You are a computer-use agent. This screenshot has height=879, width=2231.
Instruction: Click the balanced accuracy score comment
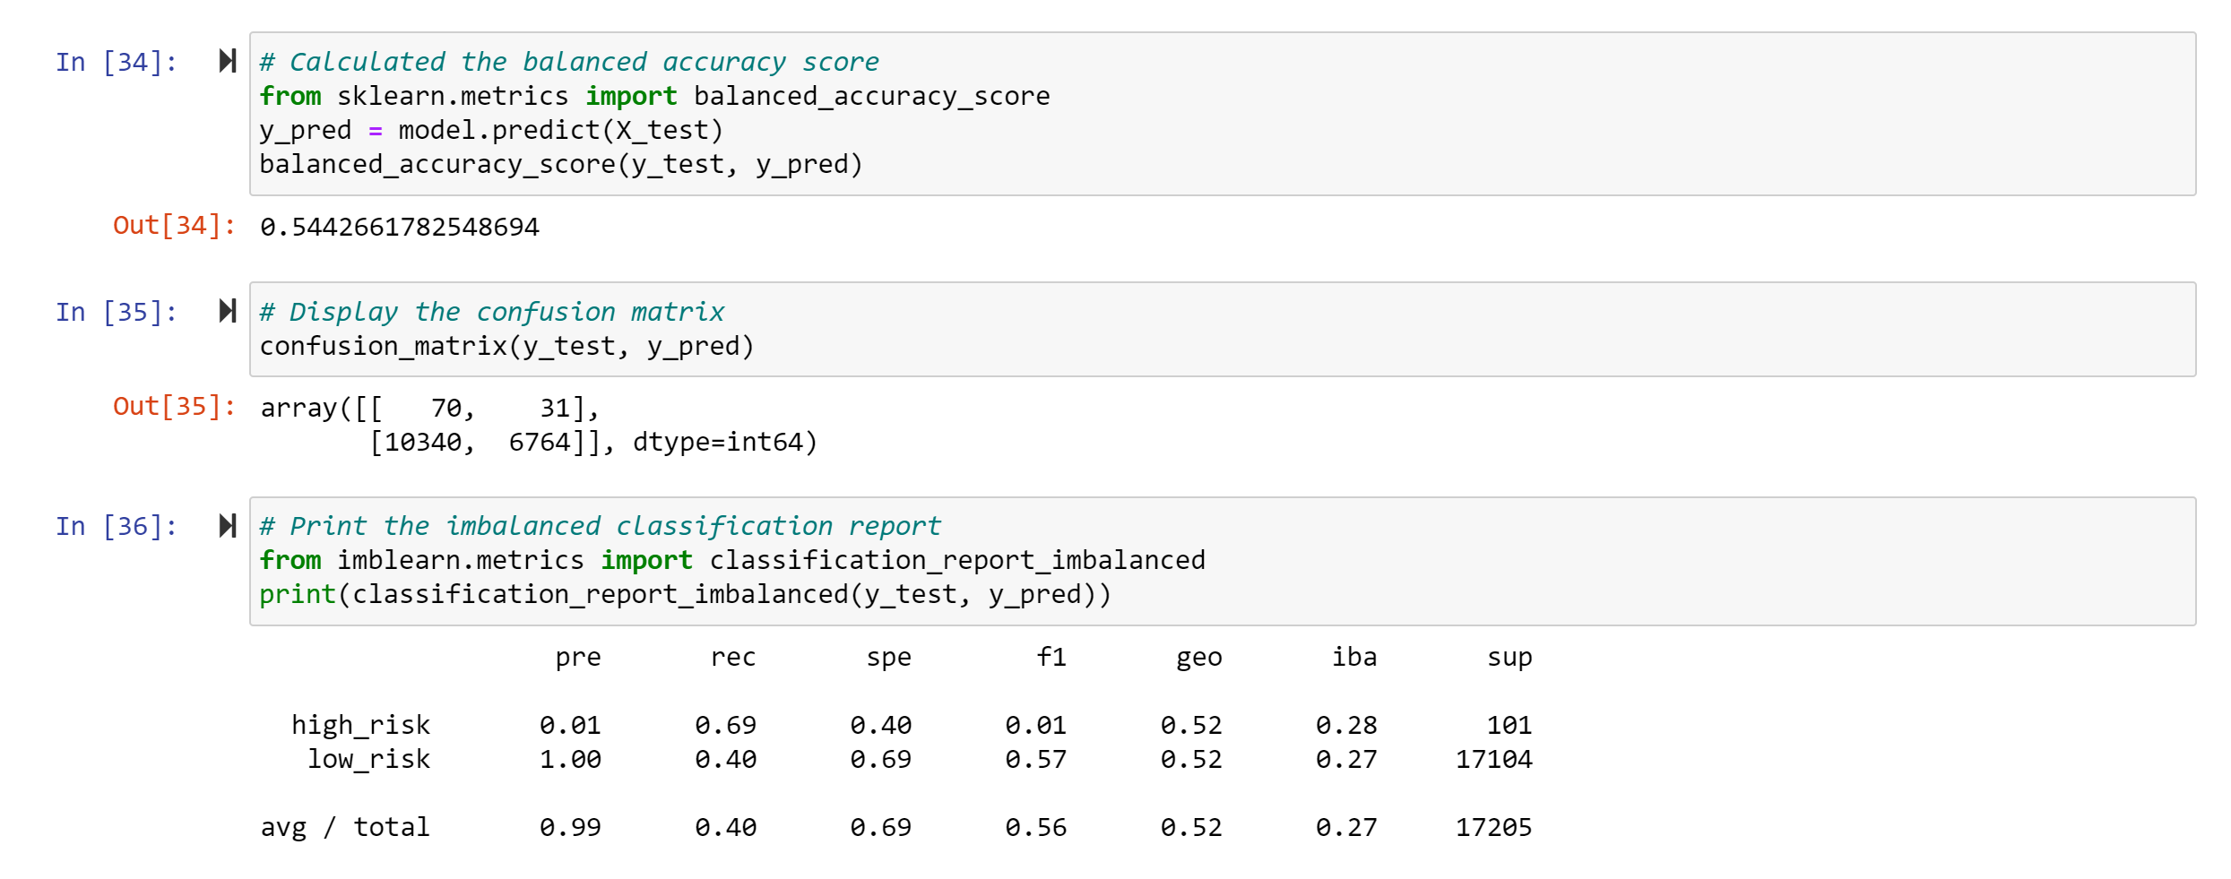tap(568, 60)
